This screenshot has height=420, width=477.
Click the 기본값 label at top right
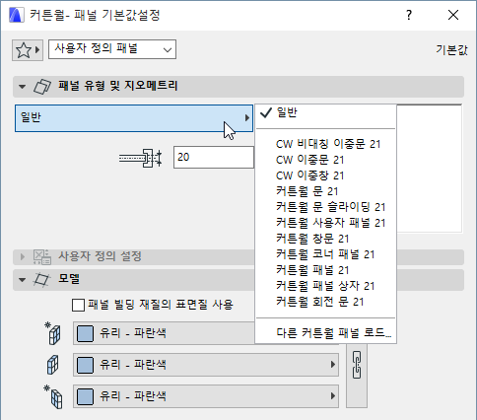pyautogui.click(x=451, y=50)
